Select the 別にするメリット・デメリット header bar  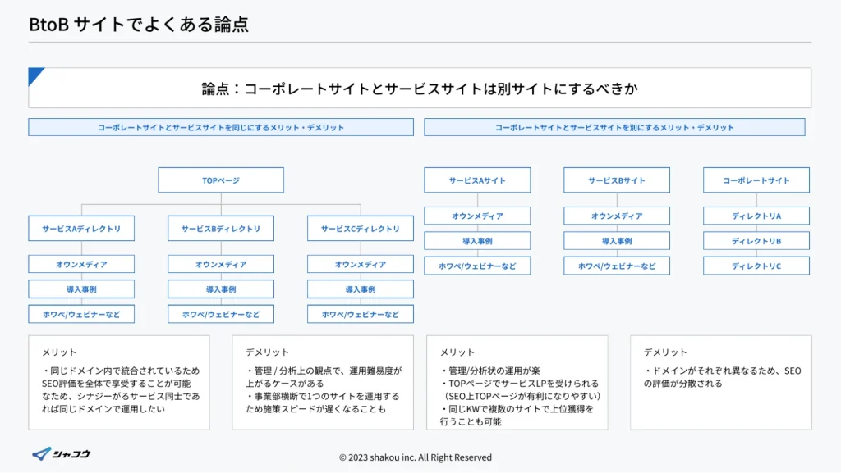(x=614, y=127)
